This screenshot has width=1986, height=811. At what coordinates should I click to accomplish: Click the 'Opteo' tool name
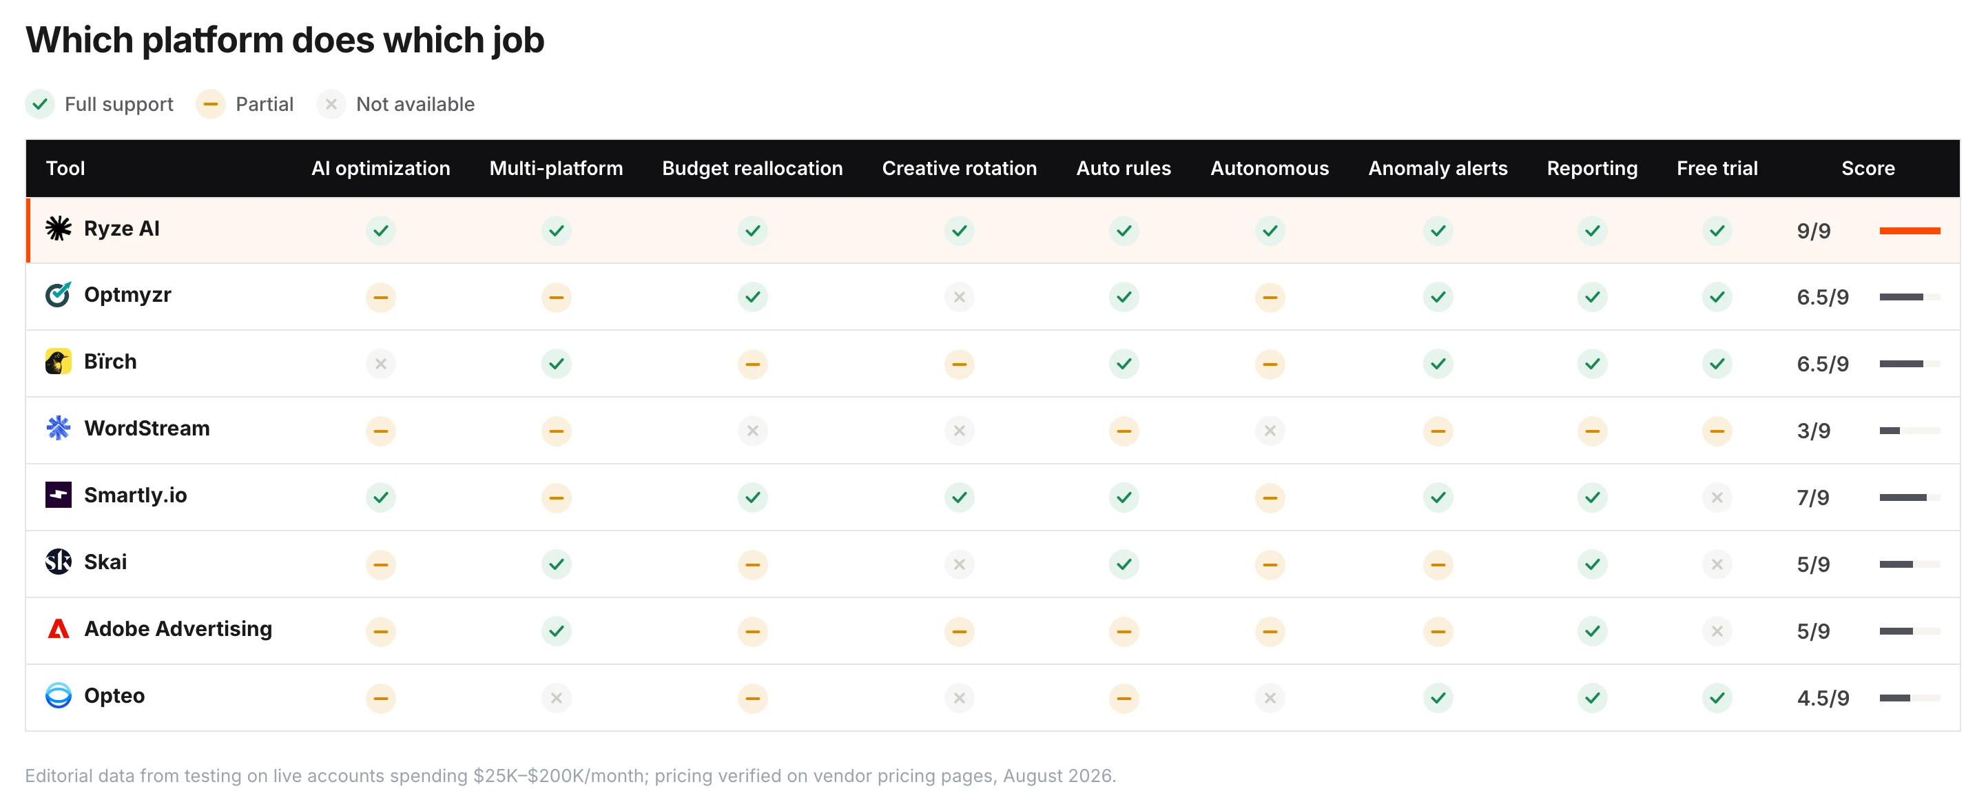(114, 696)
